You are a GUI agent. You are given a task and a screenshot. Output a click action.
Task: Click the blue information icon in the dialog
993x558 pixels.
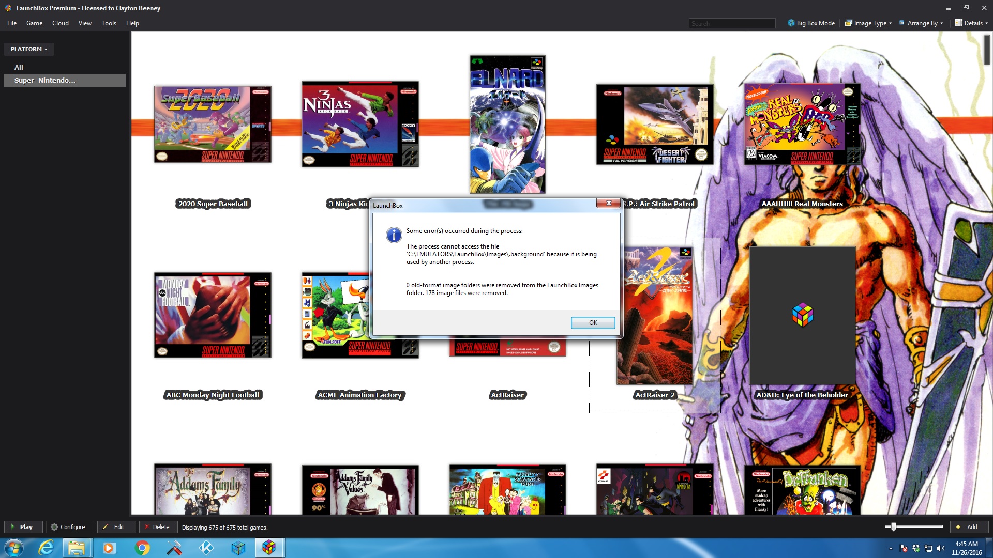(x=394, y=235)
